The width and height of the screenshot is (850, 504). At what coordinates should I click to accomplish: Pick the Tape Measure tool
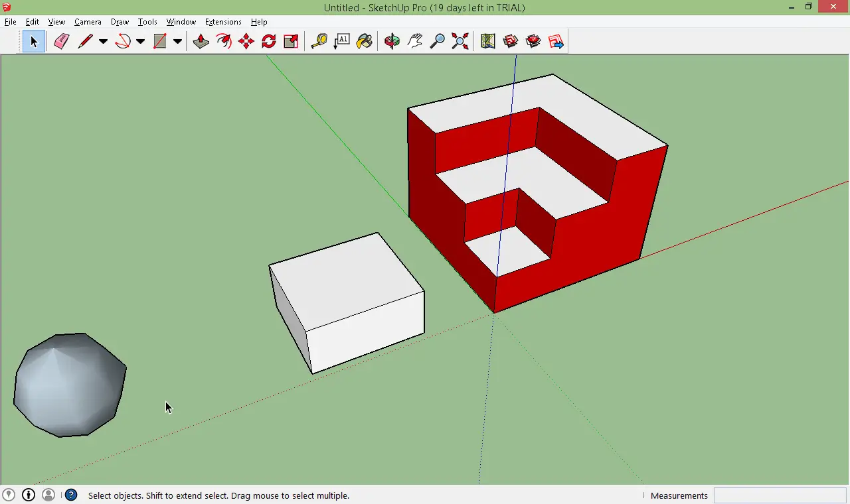coord(319,41)
